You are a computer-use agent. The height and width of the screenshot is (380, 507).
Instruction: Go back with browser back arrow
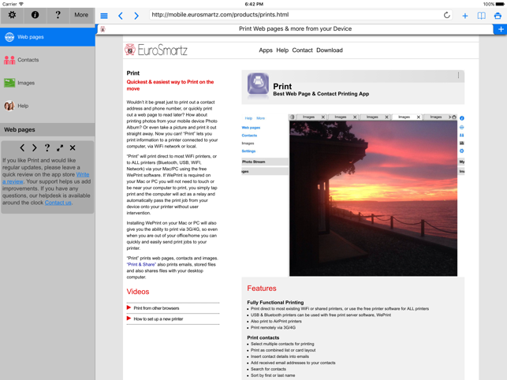(x=121, y=16)
